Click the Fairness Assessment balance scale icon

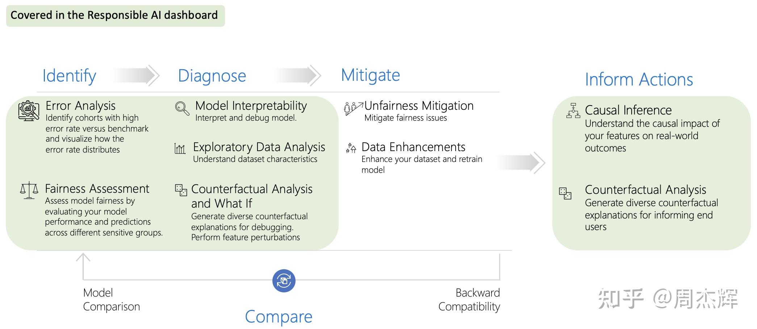pos(29,190)
